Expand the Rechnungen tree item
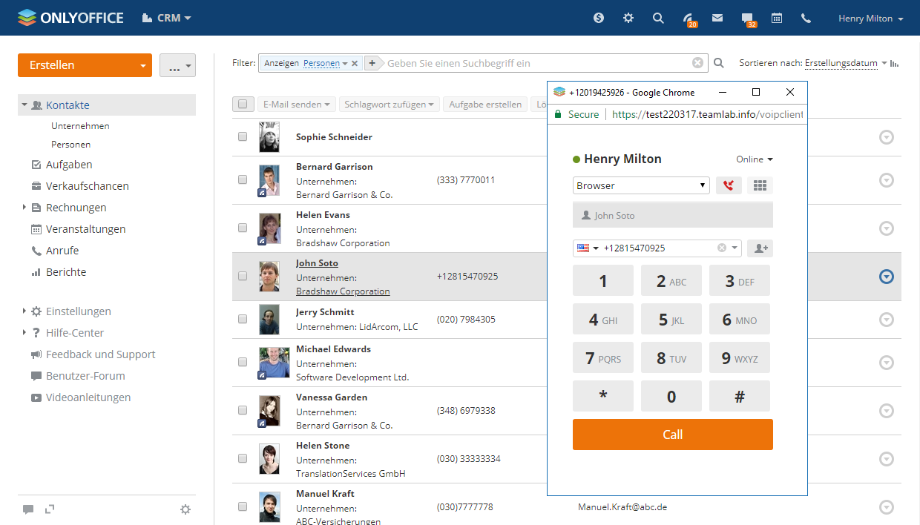920x525 pixels. click(24, 208)
